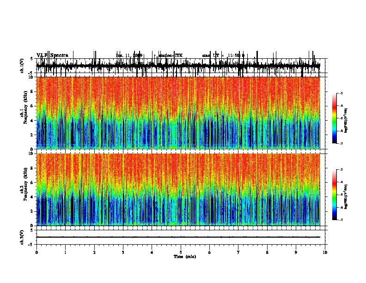Click time axis tick label '9'
The image size is (366, 283).
click(296, 252)
